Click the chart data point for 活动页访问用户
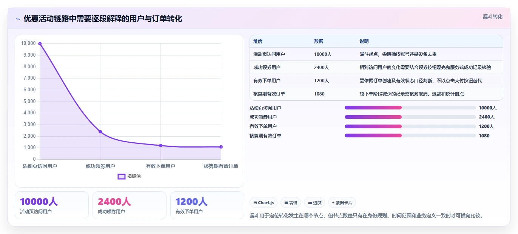Viewport: 518px width, 234px height. tap(40, 44)
